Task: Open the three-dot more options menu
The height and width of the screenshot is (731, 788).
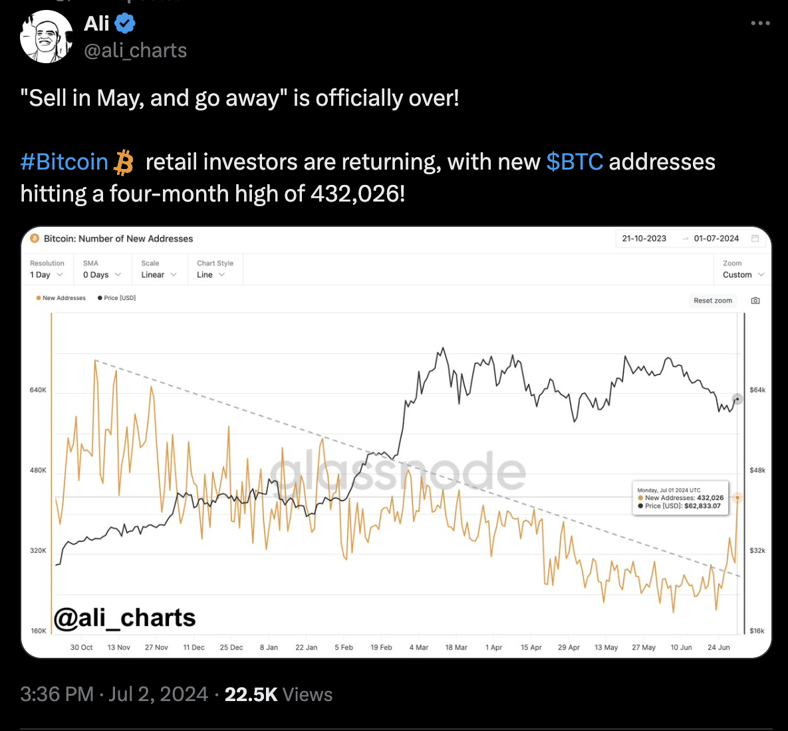Action: click(x=760, y=23)
